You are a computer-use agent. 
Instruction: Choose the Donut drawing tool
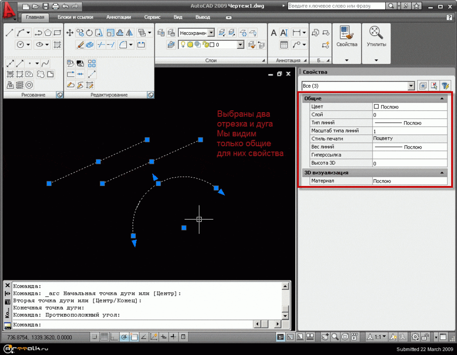coord(29,85)
